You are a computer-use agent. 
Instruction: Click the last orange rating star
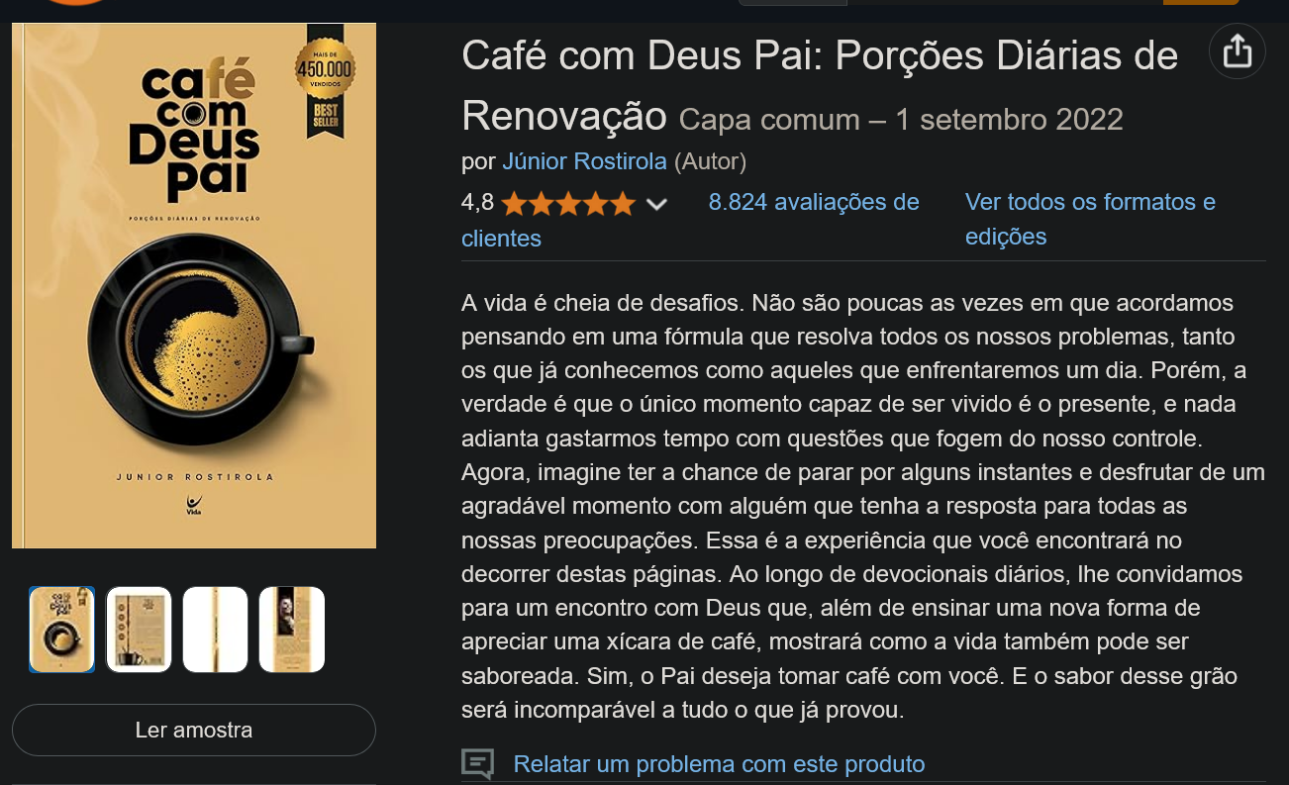(622, 205)
